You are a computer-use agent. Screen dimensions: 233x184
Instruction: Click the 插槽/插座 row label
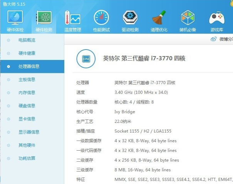(85, 131)
